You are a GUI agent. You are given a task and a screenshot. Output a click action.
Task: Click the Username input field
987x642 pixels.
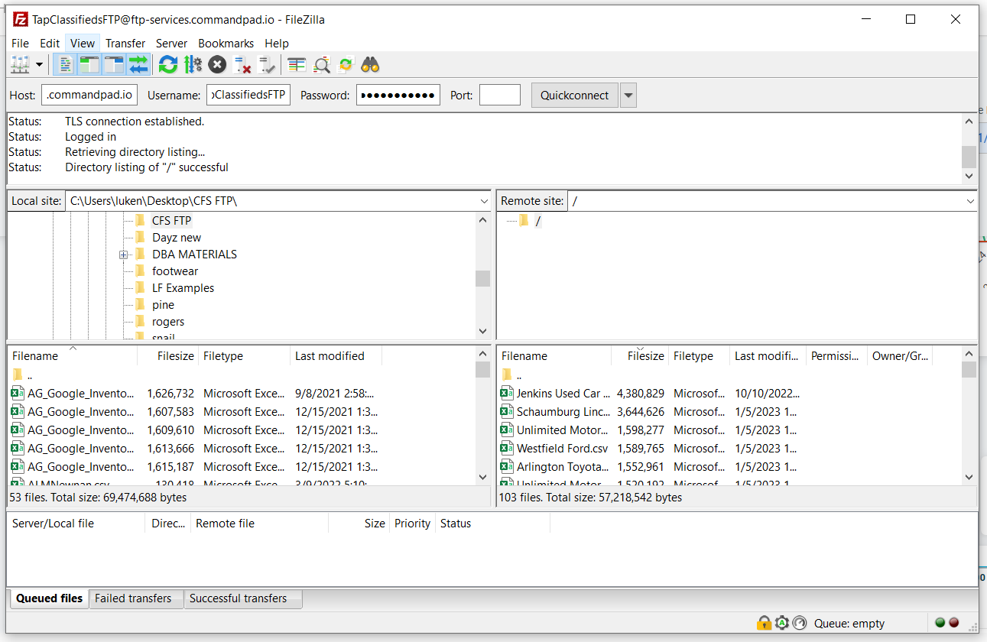[248, 96]
